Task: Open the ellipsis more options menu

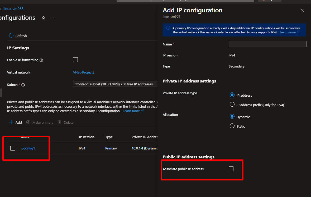Action: coord(52,18)
